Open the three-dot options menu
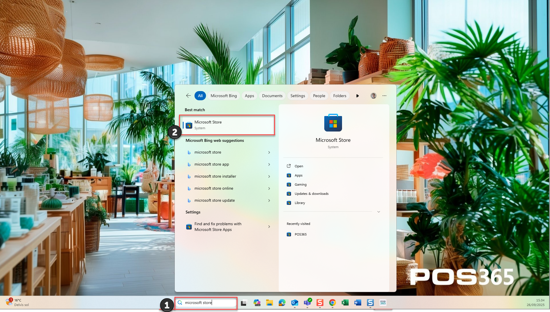 point(384,96)
